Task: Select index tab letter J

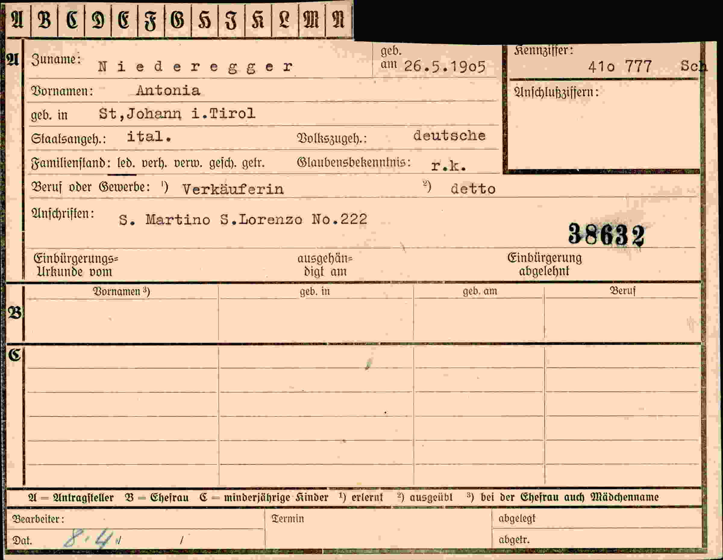Action: coord(231,21)
